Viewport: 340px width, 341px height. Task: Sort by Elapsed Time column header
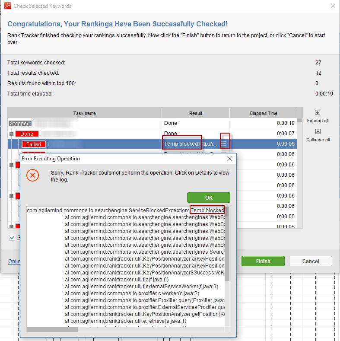click(x=263, y=113)
